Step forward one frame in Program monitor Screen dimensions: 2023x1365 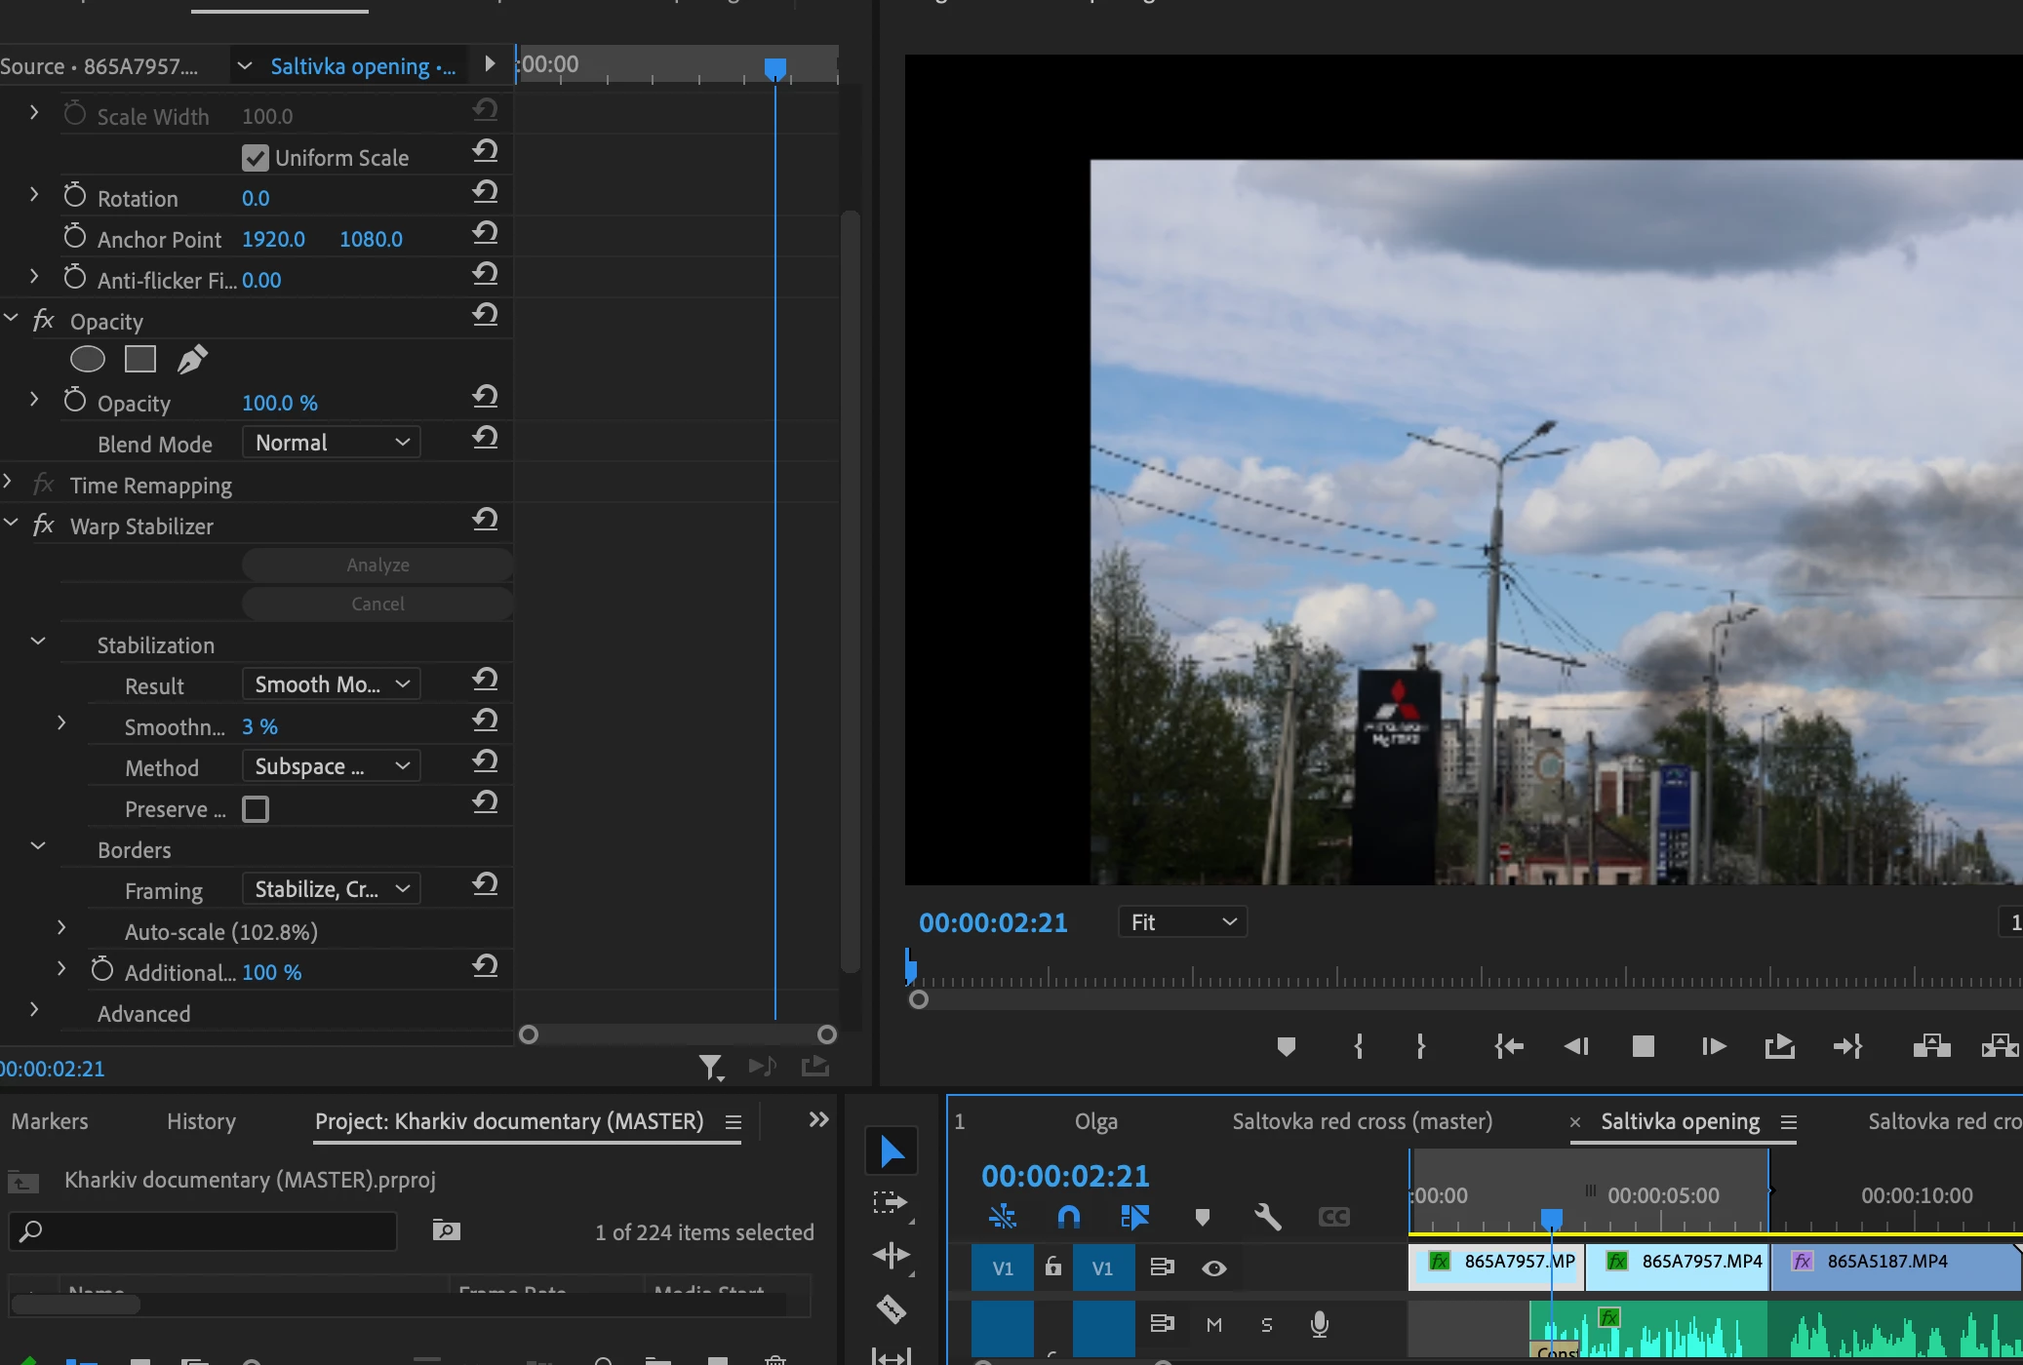[x=1713, y=1046]
